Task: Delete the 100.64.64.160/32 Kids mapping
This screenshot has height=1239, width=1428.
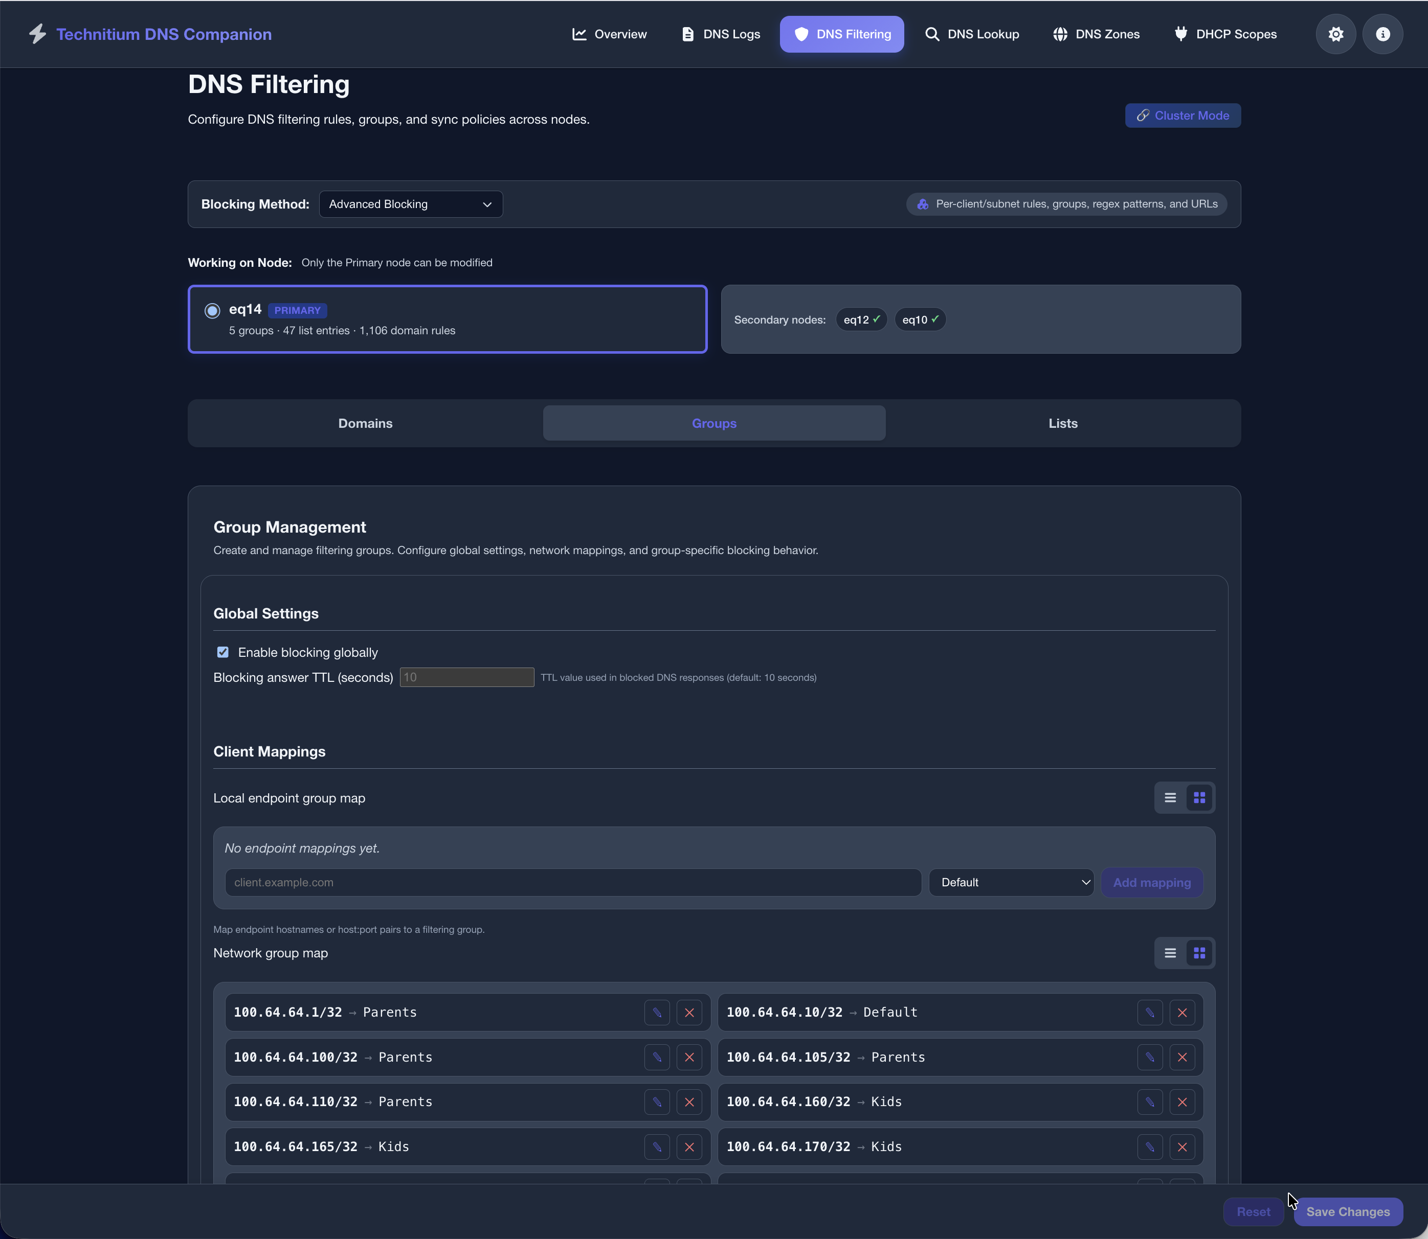Action: (x=1182, y=1102)
